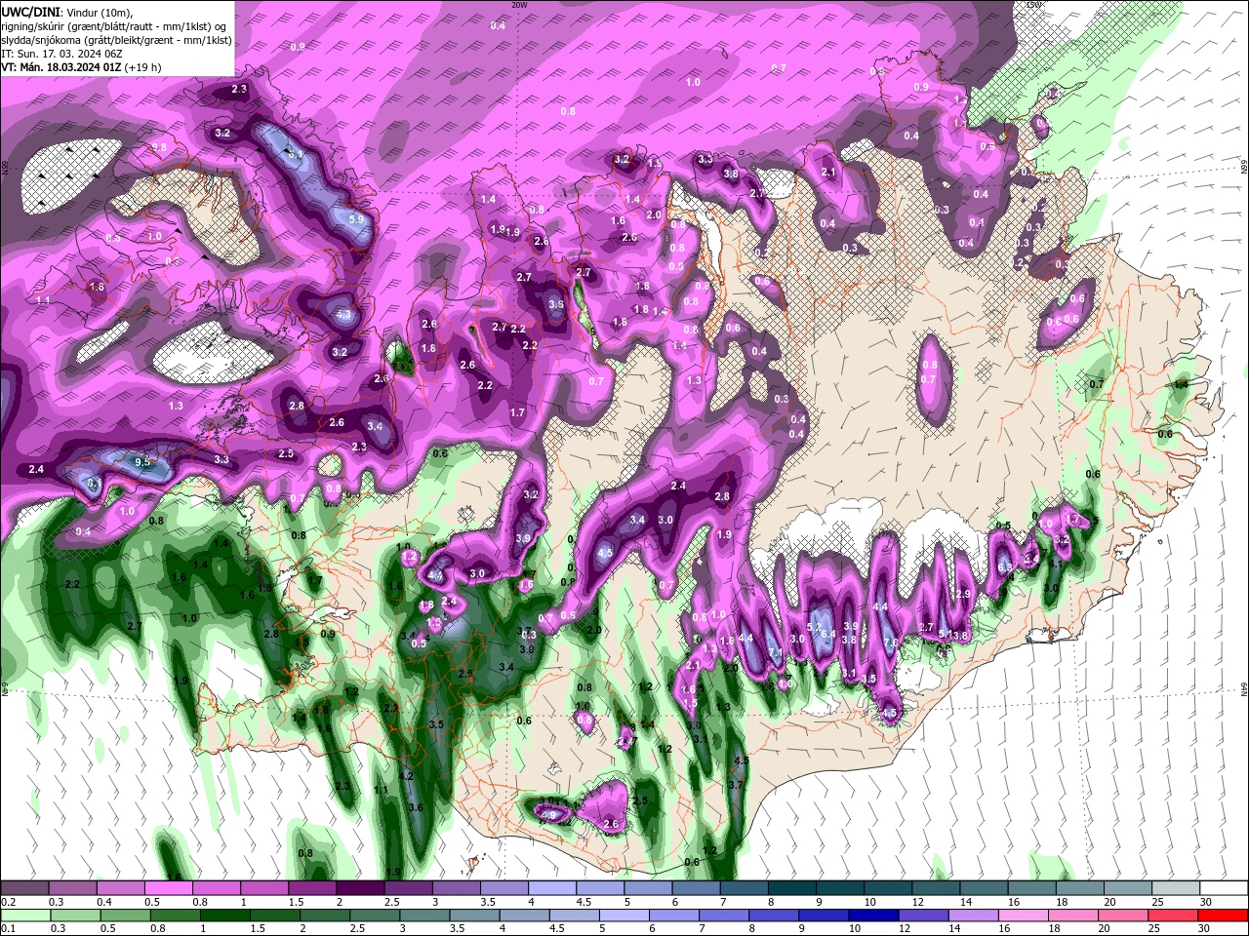Click the 9.5 precipitation value on the map
The height and width of the screenshot is (936, 1249).
click(142, 462)
